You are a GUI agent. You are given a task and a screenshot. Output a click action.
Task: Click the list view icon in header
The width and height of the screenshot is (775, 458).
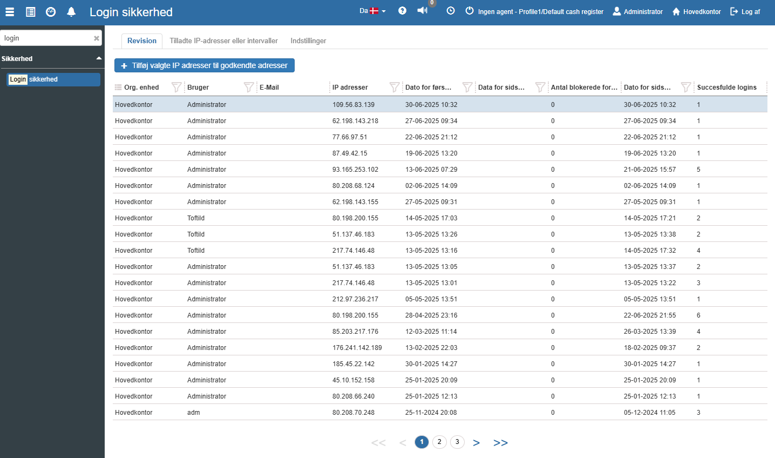(31, 12)
